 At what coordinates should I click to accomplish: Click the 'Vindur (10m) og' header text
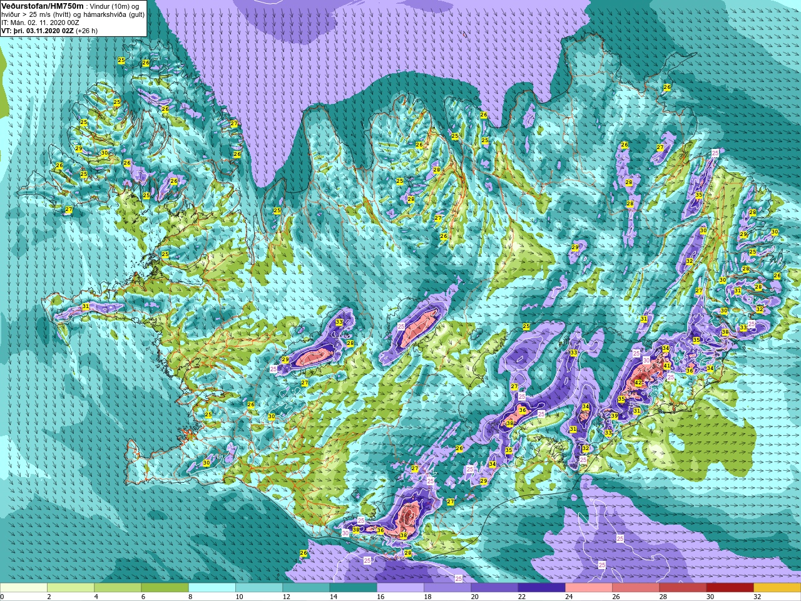[115, 6]
